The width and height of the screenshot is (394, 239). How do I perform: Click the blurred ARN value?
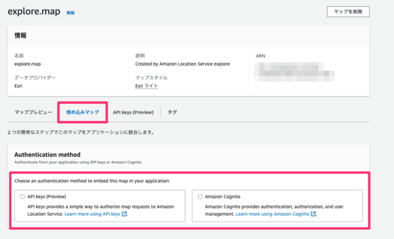pyautogui.click(x=294, y=72)
